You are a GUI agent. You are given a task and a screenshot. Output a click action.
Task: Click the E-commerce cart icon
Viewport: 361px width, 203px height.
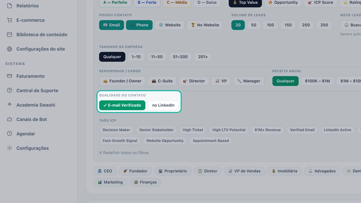pyautogui.click(x=10, y=20)
